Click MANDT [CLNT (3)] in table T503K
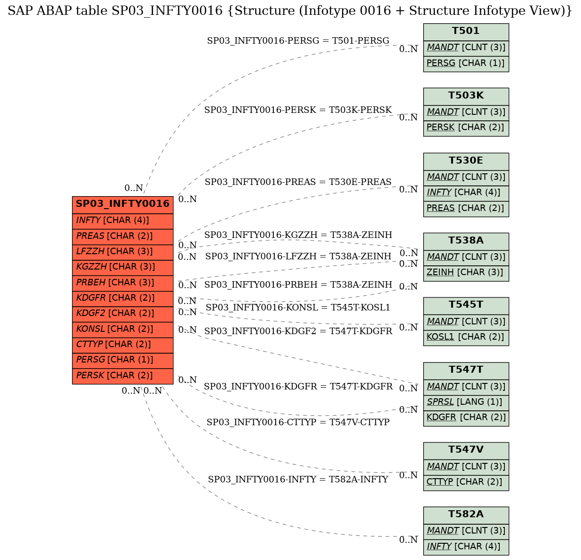Image resolution: width=581 pixels, height=560 pixels. (x=466, y=112)
